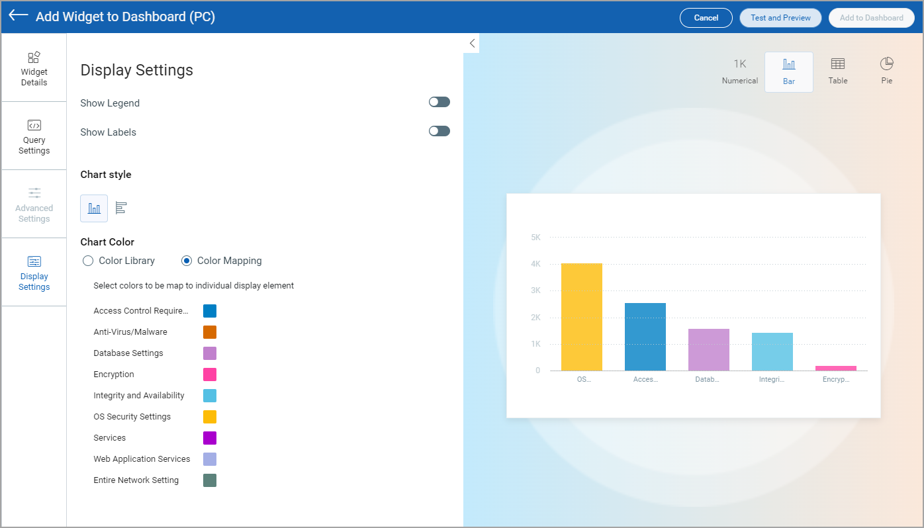Screen dimensions: 924x528
Task: Click the 'Add Widget to Dashboard (PC)' title
Action: (125, 17)
